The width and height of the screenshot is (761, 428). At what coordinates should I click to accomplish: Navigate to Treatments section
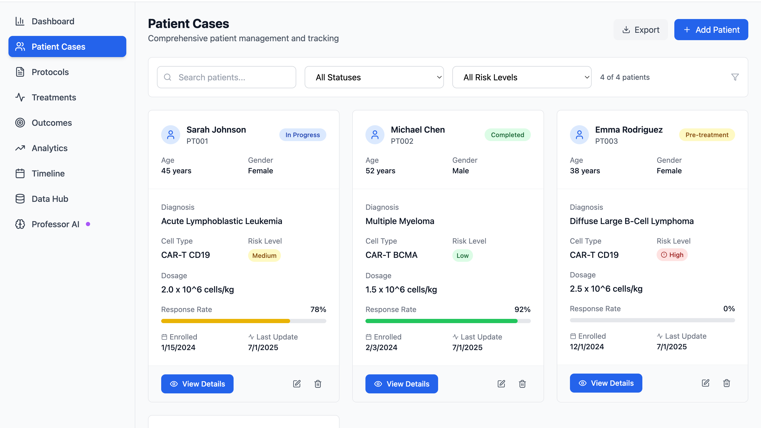54,97
